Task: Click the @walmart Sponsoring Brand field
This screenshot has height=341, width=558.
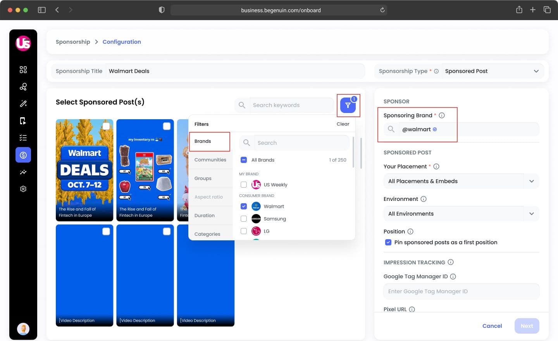Action: [x=461, y=129]
